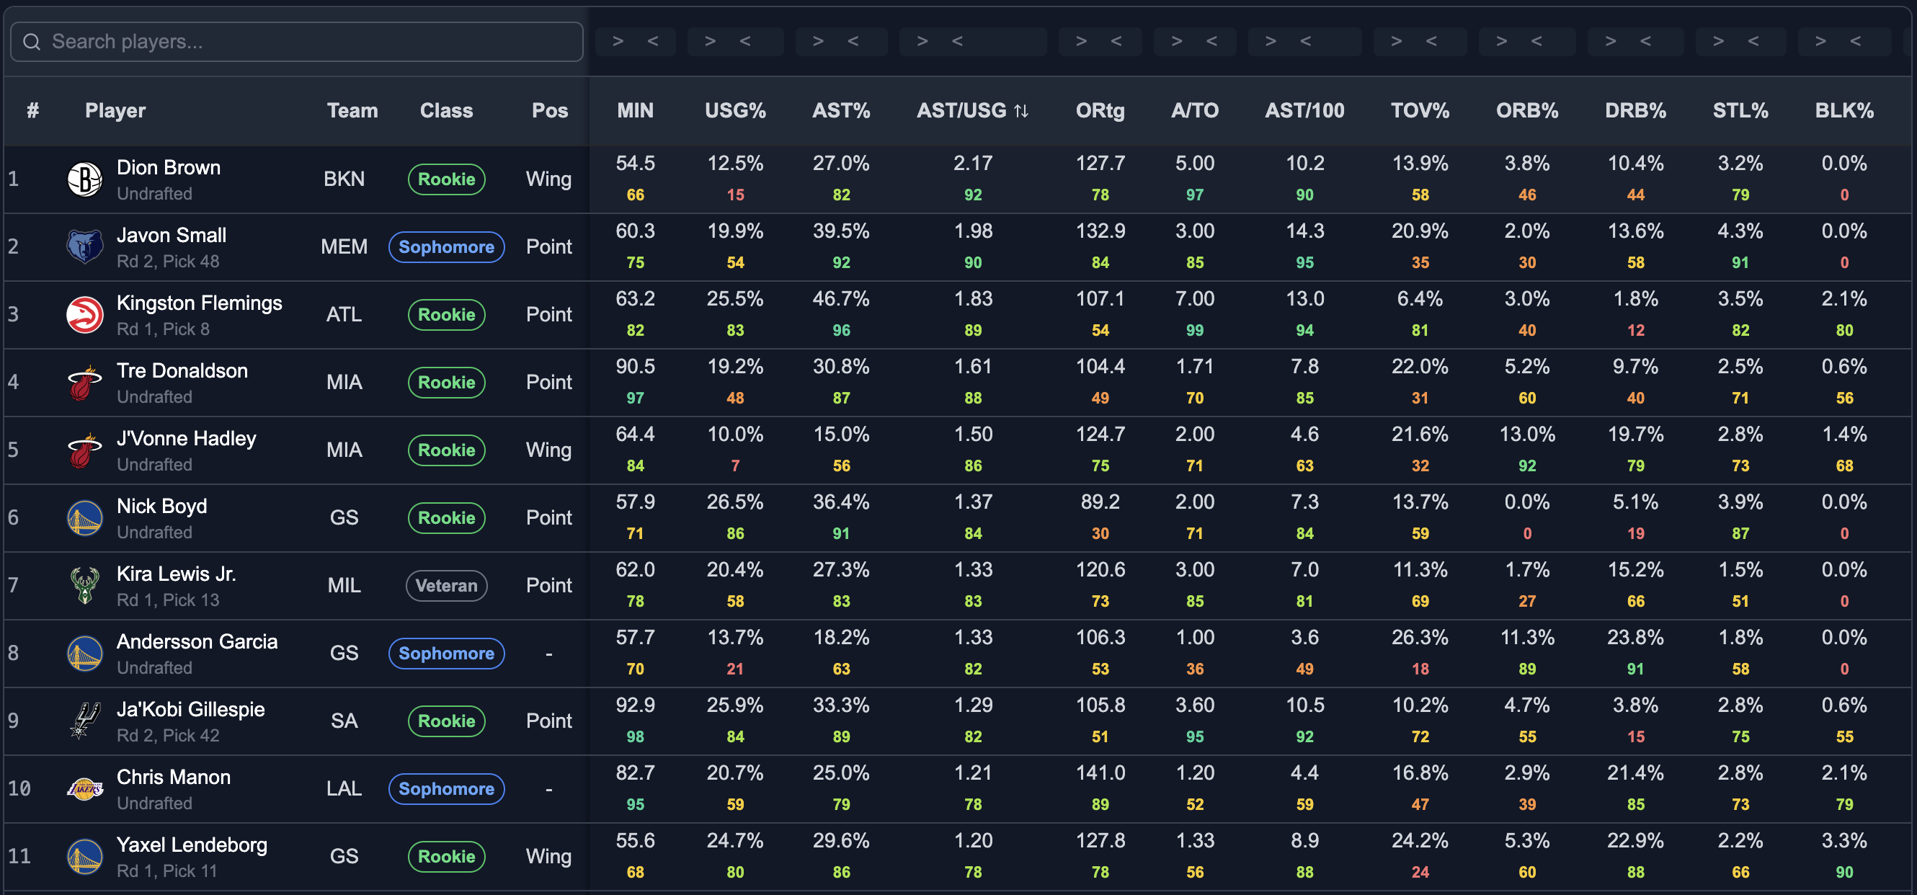
Task: Click the Atlanta Hawks logo by Kingston Flemings
Action: click(x=85, y=315)
